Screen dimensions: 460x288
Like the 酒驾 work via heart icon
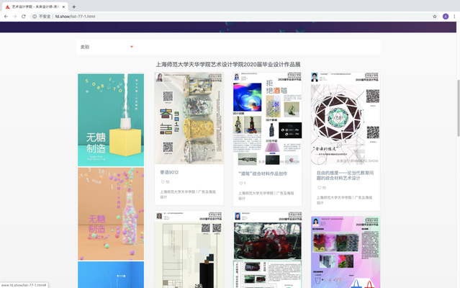click(241, 183)
